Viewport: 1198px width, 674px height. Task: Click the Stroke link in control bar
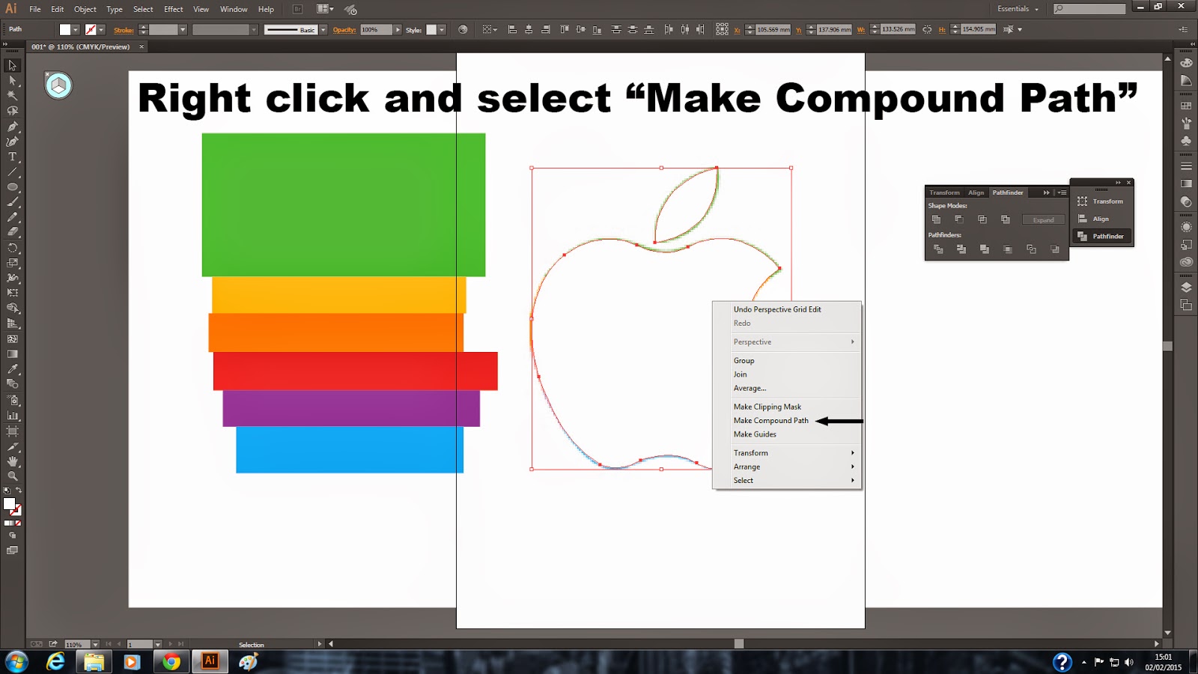(124, 30)
